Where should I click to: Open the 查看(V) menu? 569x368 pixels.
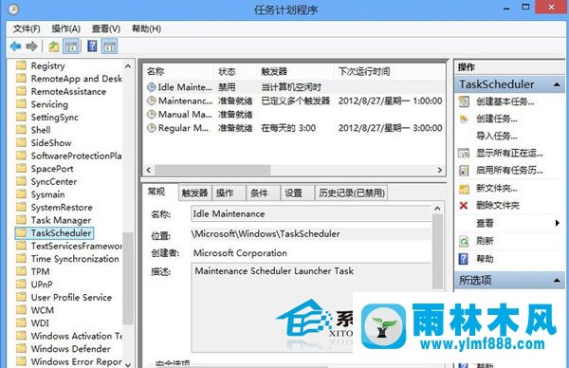tap(106, 28)
